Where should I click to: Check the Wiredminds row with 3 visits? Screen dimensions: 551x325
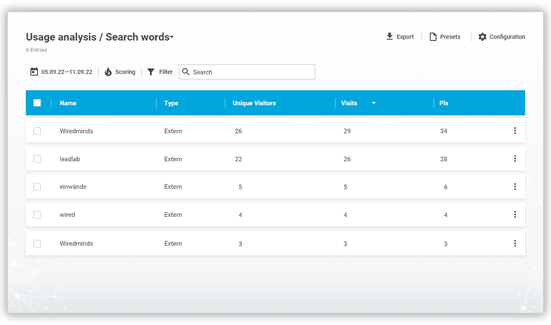[x=37, y=244]
